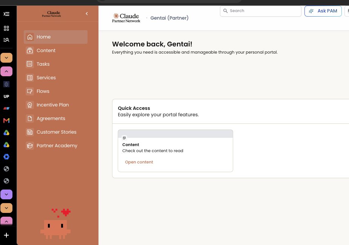Click the Open content link
This screenshot has width=349, height=245.
tap(139, 162)
